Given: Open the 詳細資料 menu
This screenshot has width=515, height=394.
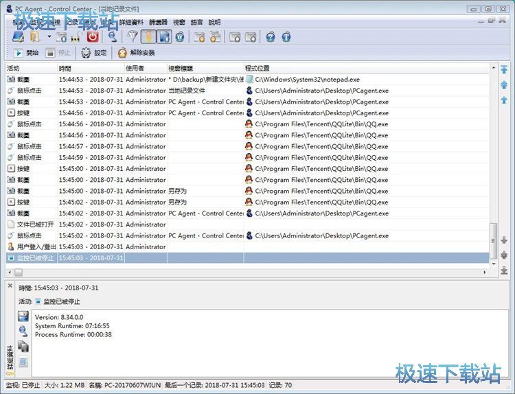Looking at the screenshot, I should (x=131, y=23).
